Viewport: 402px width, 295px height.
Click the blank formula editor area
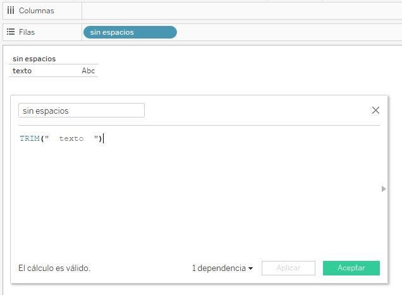click(190, 202)
